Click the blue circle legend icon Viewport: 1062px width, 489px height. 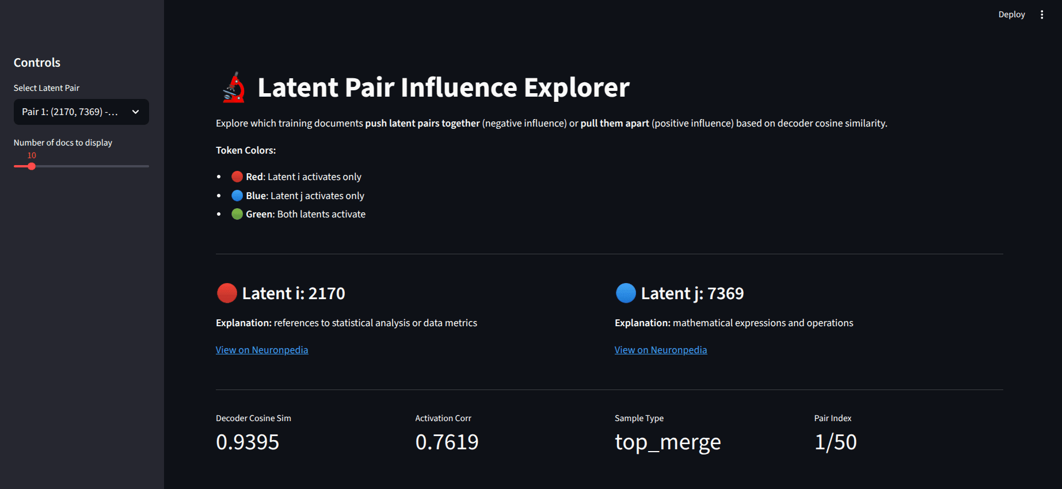point(237,196)
